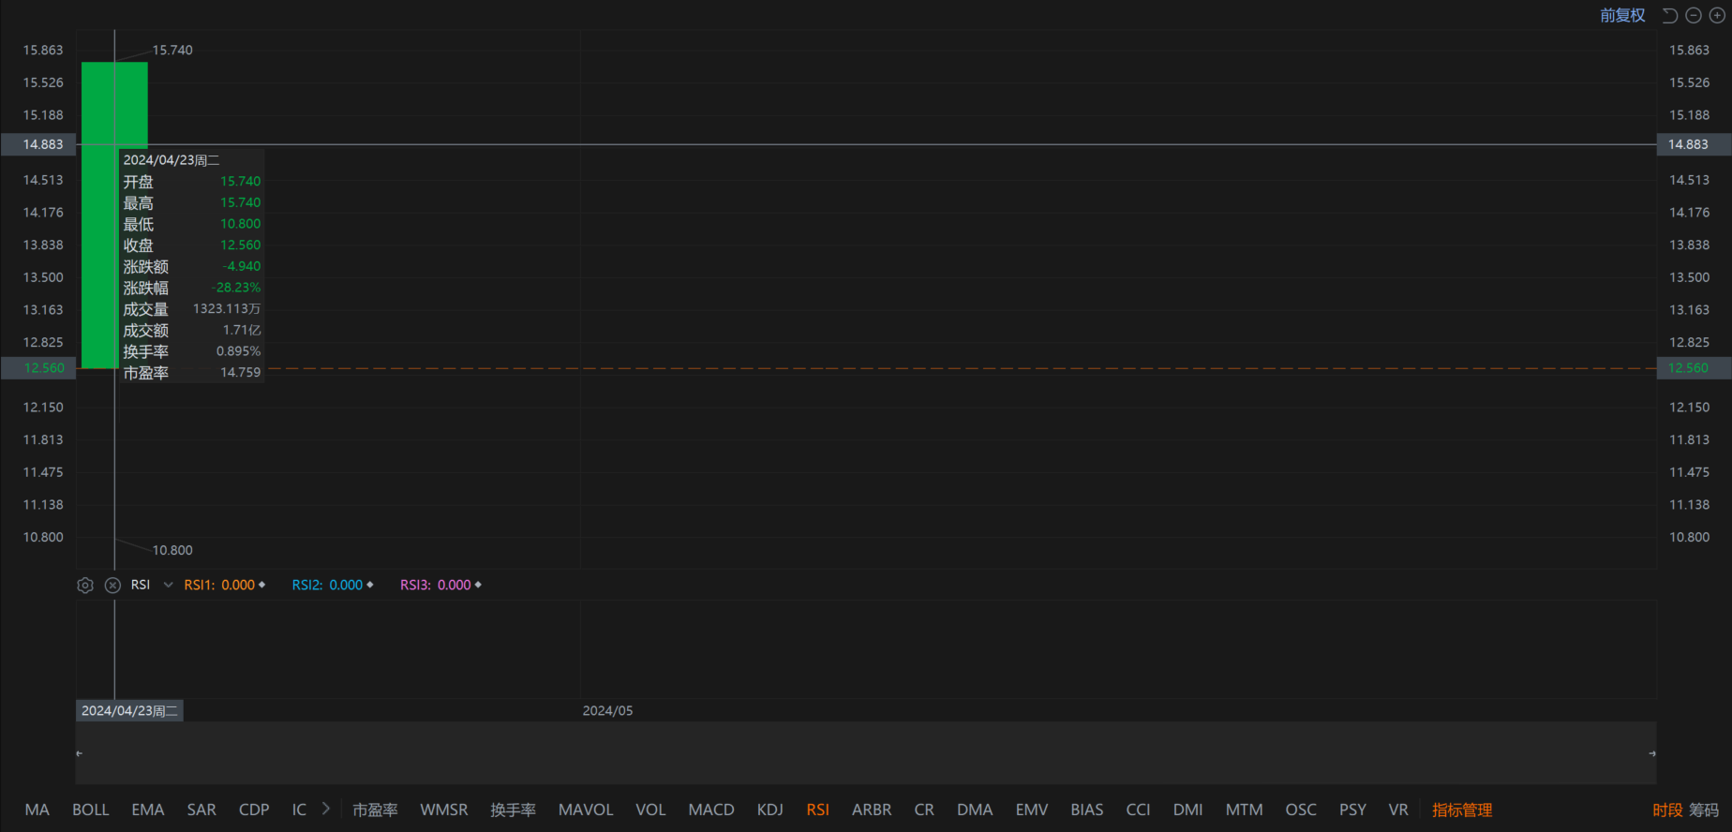Select the SAR indicator tab

tap(202, 810)
